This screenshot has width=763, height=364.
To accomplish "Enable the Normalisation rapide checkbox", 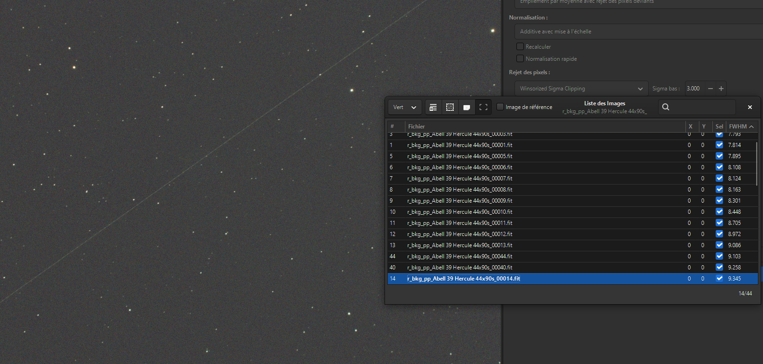I will click(520, 58).
